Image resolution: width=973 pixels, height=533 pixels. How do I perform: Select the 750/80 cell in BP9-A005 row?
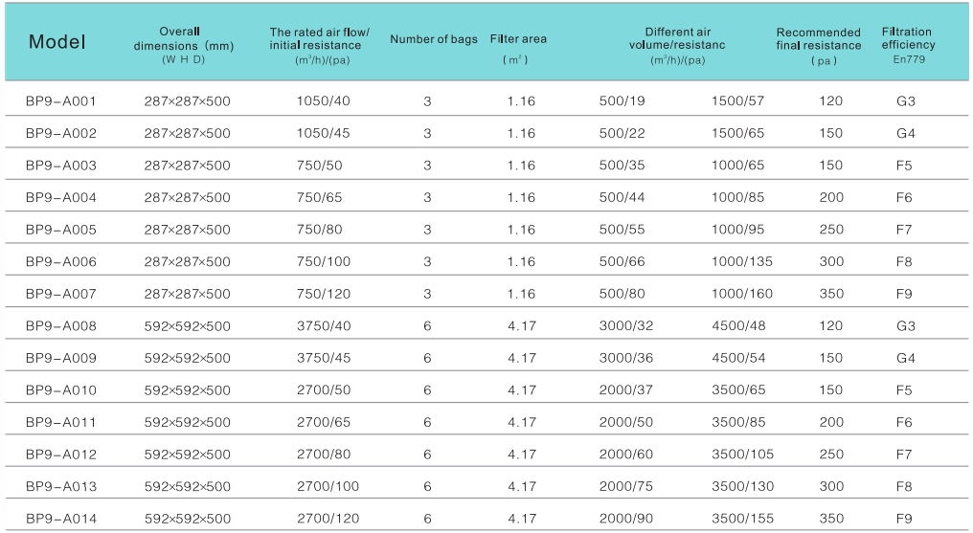click(x=320, y=230)
